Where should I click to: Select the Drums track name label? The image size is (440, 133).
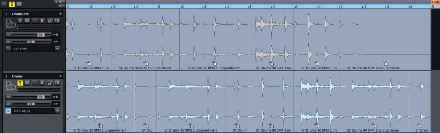[17, 76]
